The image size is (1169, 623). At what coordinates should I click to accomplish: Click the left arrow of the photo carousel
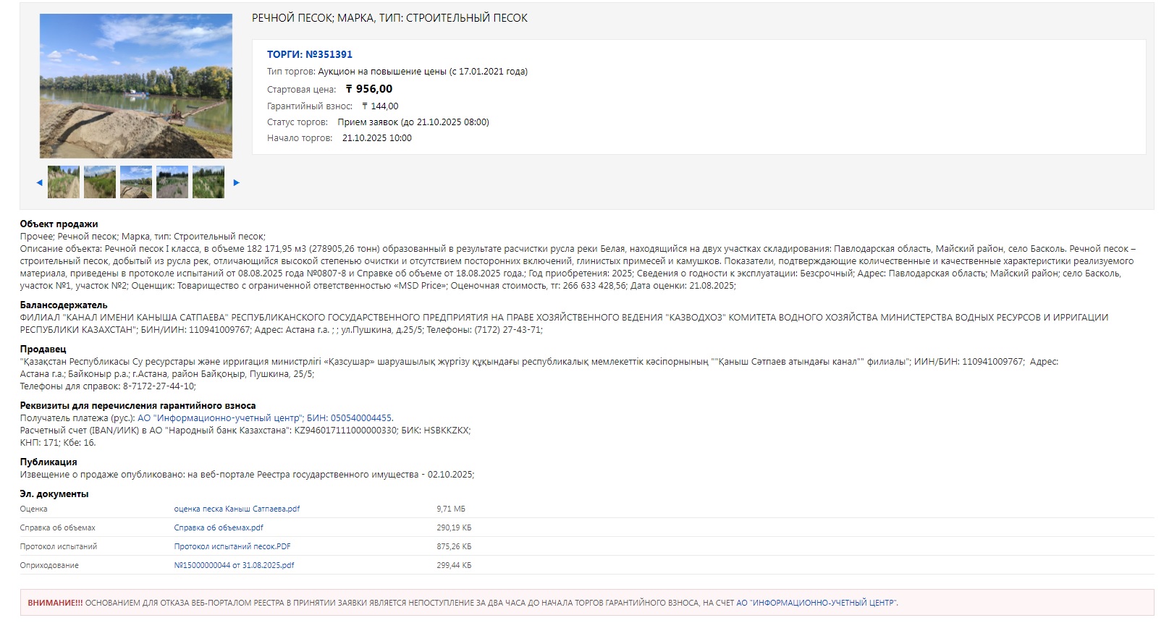(39, 182)
